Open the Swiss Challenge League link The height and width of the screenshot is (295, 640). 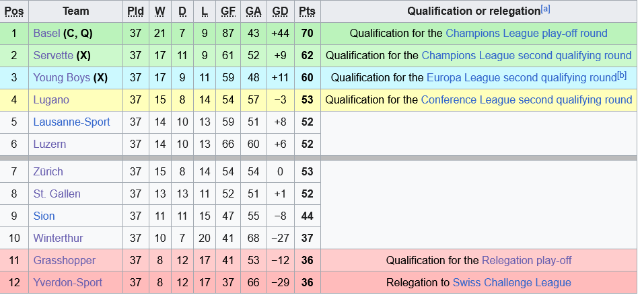pos(511,282)
